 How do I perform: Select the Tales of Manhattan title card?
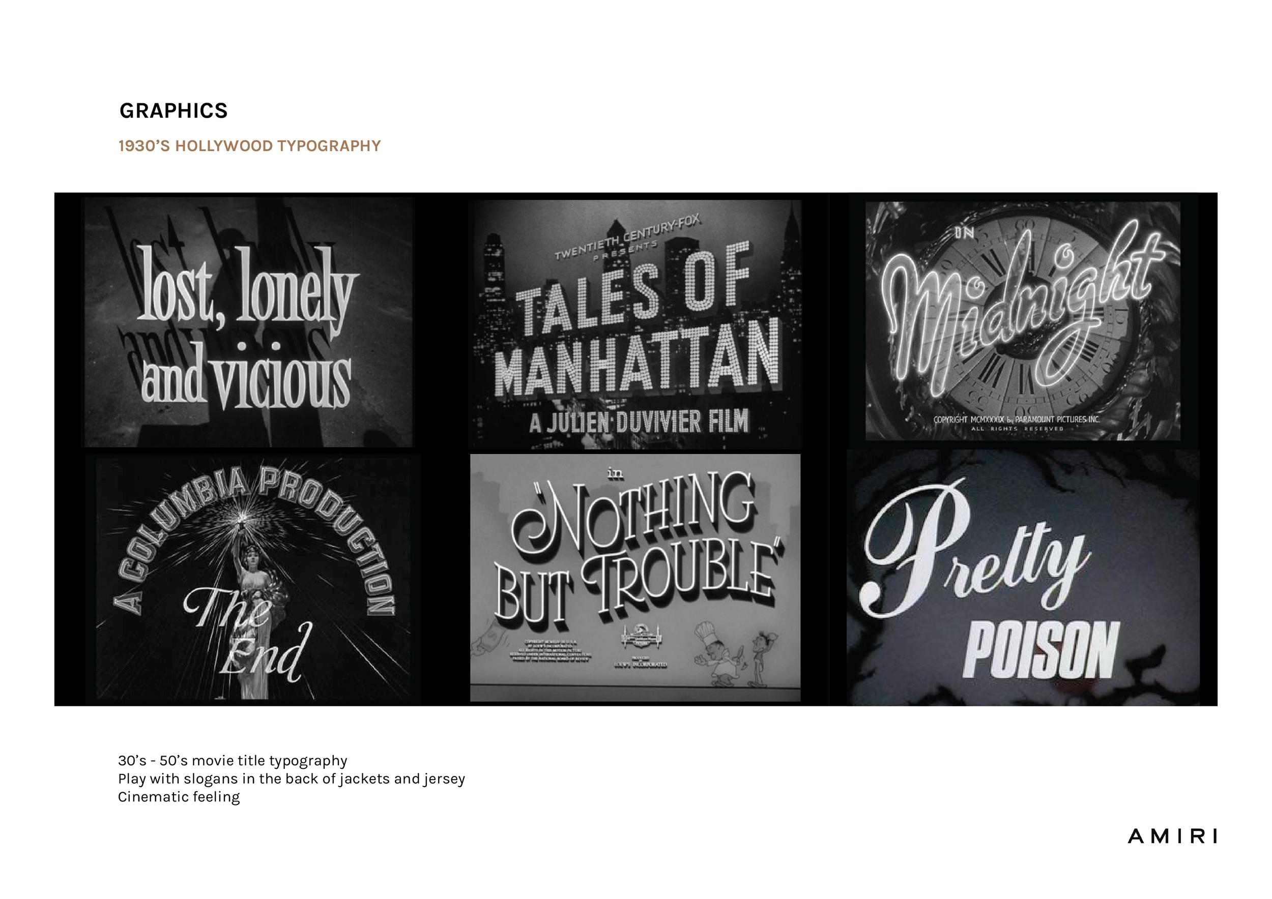click(x=635, y=324)
